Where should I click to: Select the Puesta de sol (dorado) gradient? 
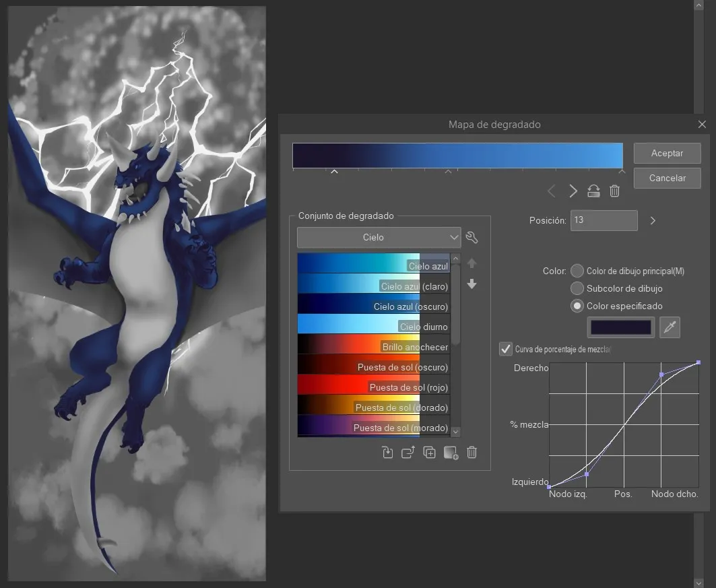(x=374, y=404)
